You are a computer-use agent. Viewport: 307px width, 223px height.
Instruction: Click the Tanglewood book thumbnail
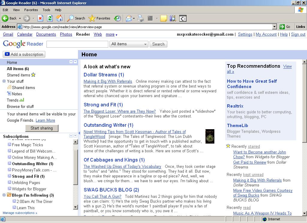[x=210, y=136]
